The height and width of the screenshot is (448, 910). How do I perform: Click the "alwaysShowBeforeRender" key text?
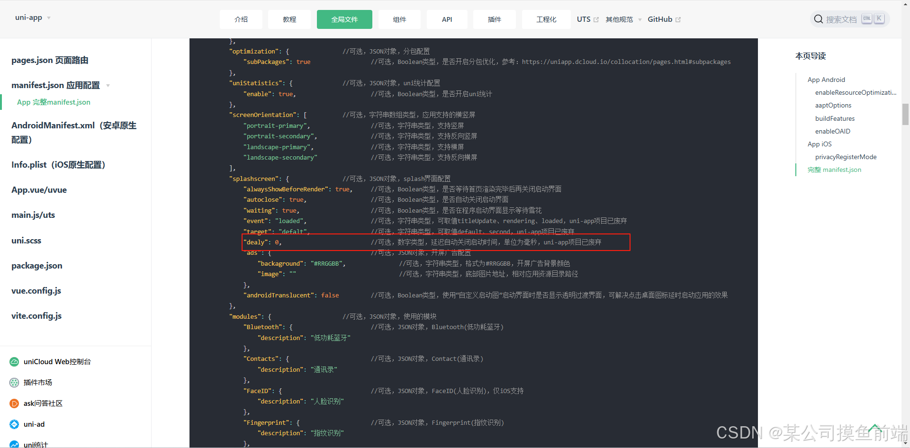click(286, 189)
